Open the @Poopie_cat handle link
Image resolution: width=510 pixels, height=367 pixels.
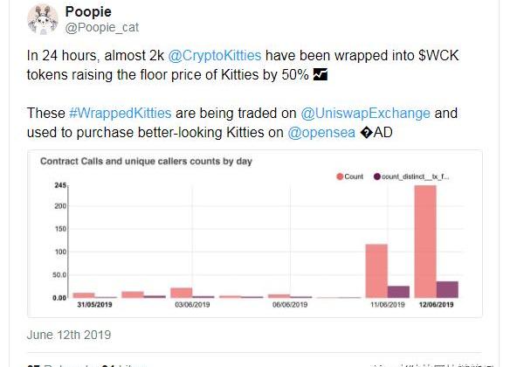(102, 27)
